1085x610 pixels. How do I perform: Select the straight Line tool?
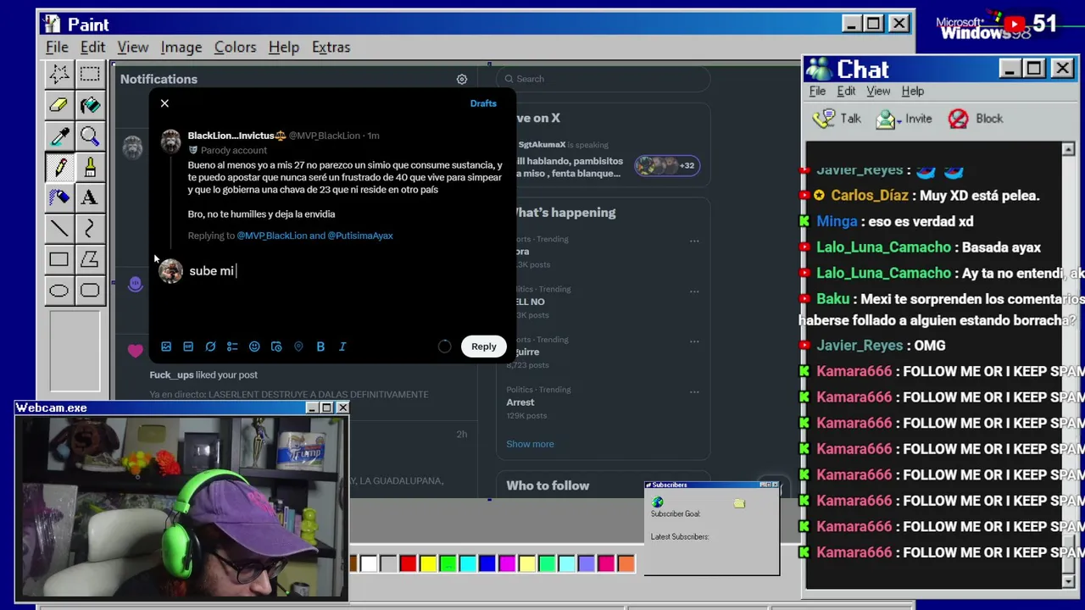point(58,229)
